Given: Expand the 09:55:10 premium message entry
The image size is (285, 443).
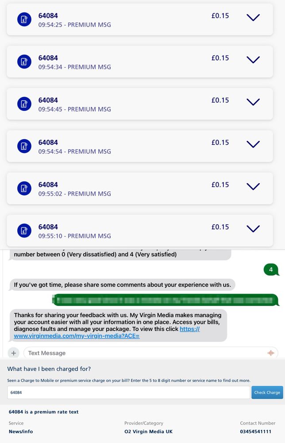Looking at the screenshot, I should (x=253, y=228).
